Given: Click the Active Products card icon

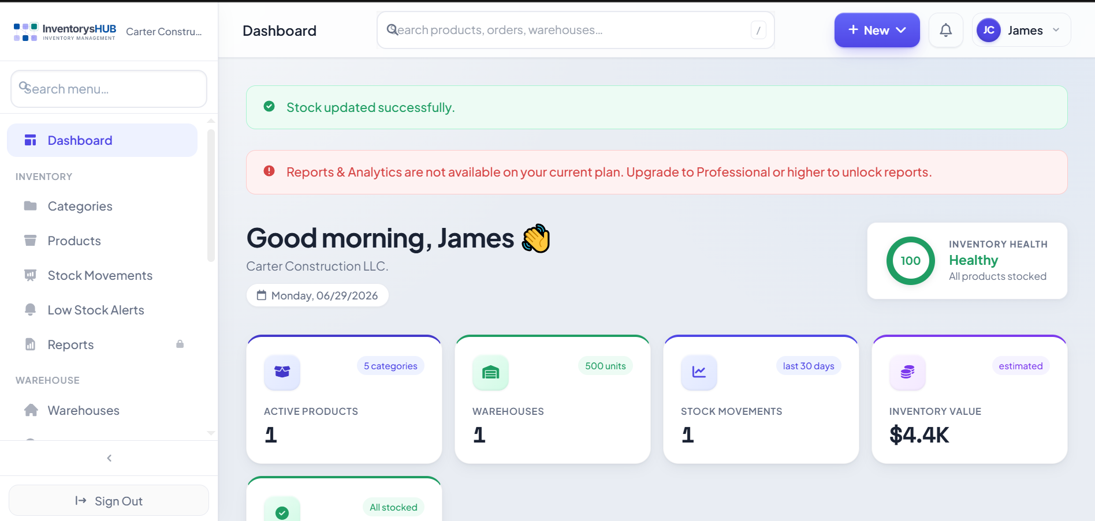Looking at the screenshot, I should (x=282, y=372).
